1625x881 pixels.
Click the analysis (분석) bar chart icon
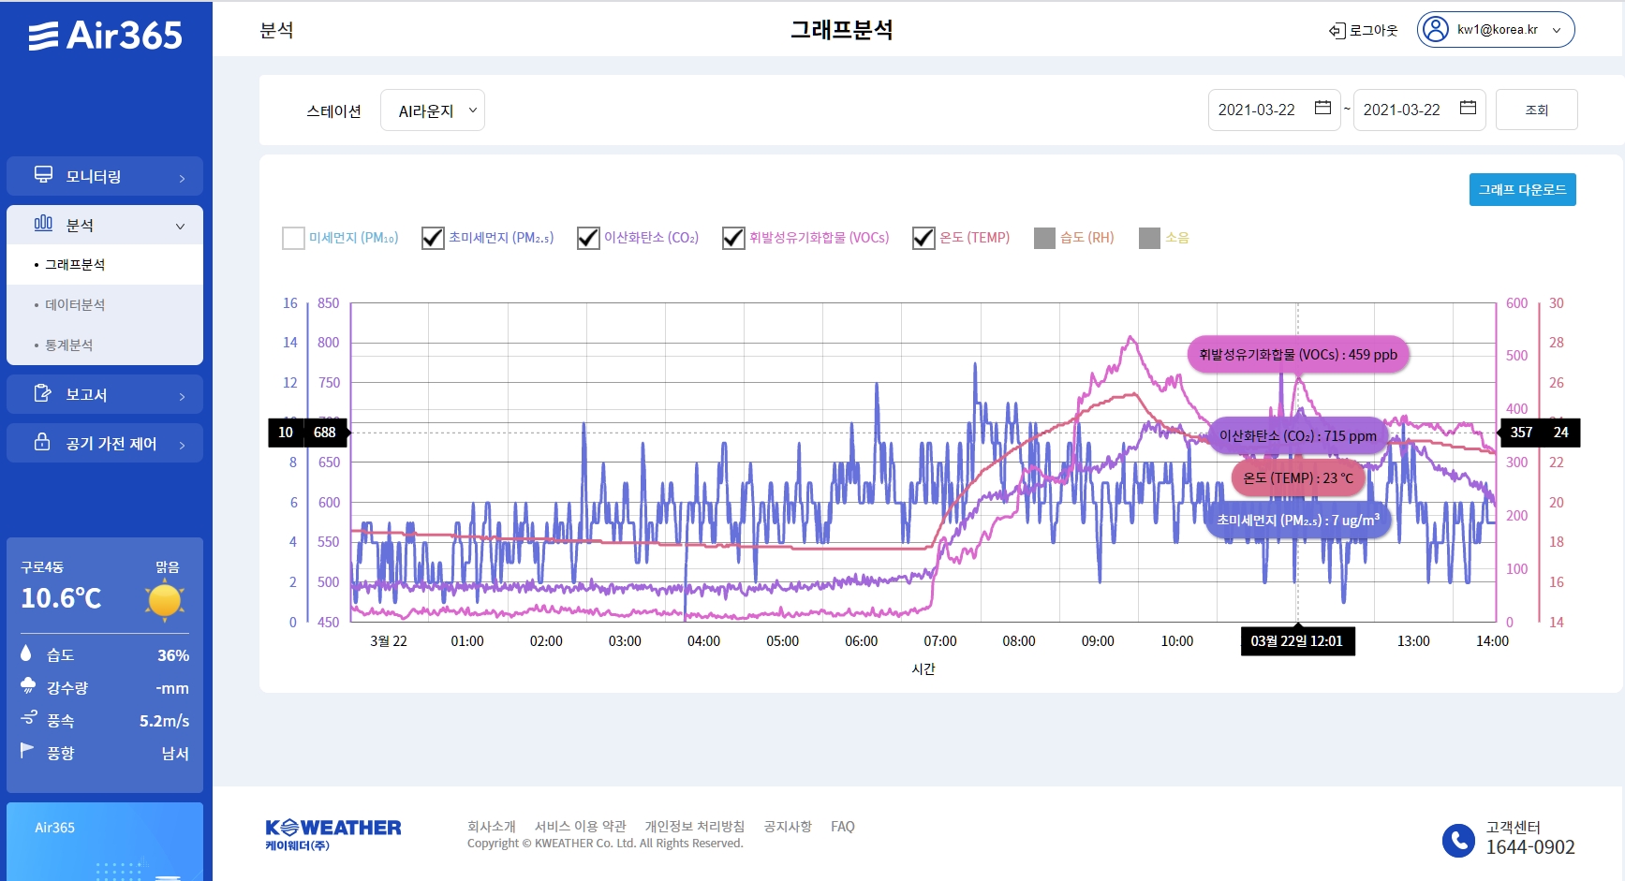click(43, 224)
